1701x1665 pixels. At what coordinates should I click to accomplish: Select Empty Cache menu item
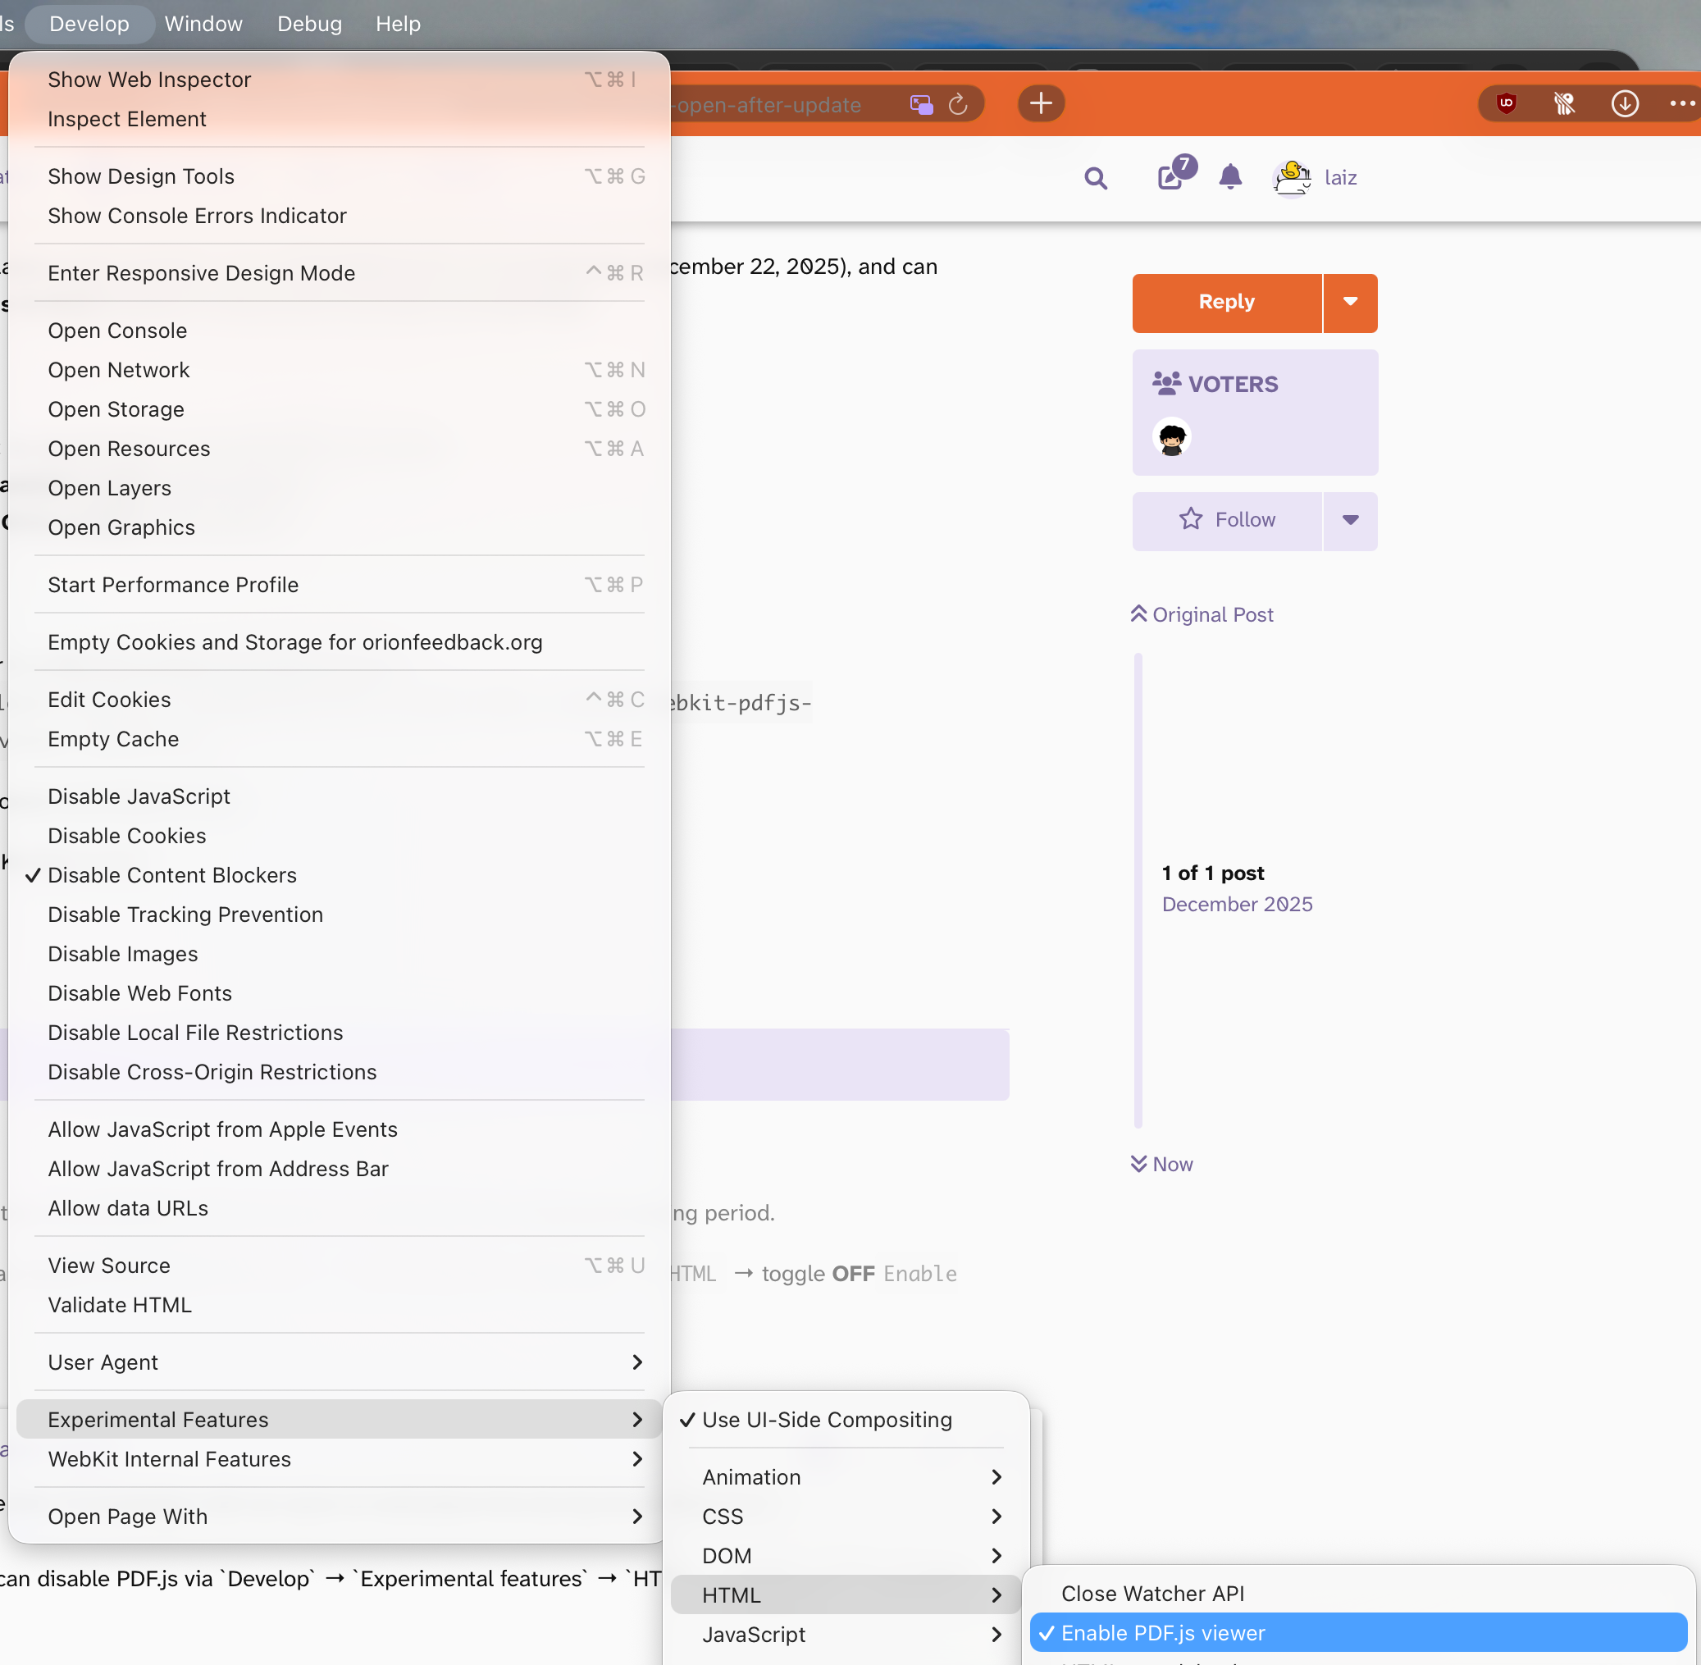pyautogui.click(x=339, y=739)
